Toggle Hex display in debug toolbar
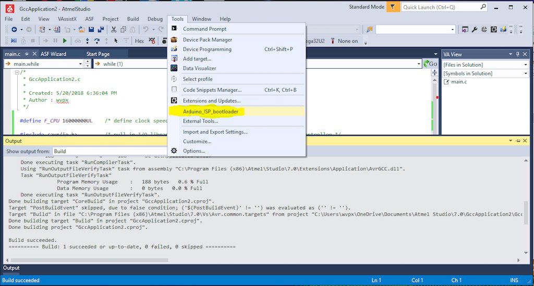534x286 pixels. coord(139,41)
